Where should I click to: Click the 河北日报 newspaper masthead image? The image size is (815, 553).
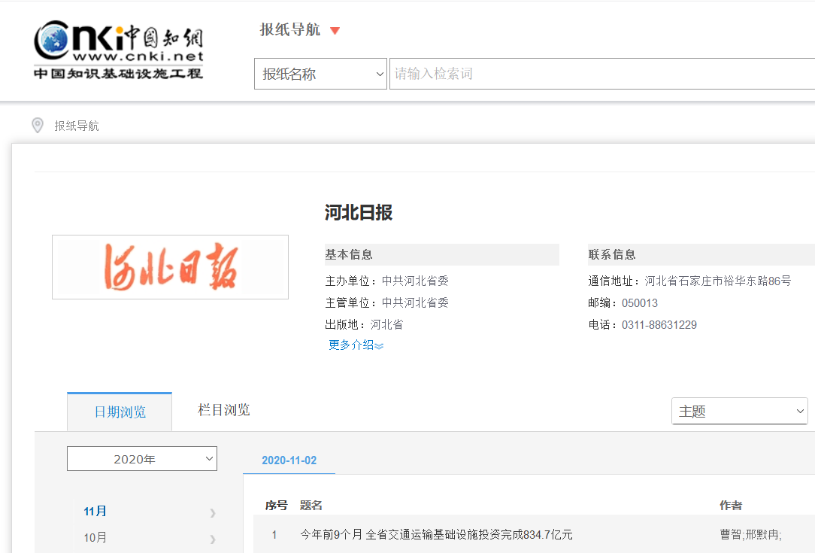click(x=170, y=267)
